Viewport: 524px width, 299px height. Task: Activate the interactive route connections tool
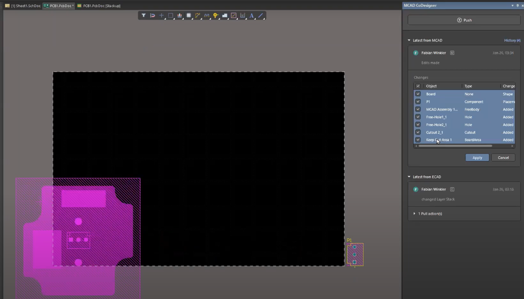pos(198,16)
